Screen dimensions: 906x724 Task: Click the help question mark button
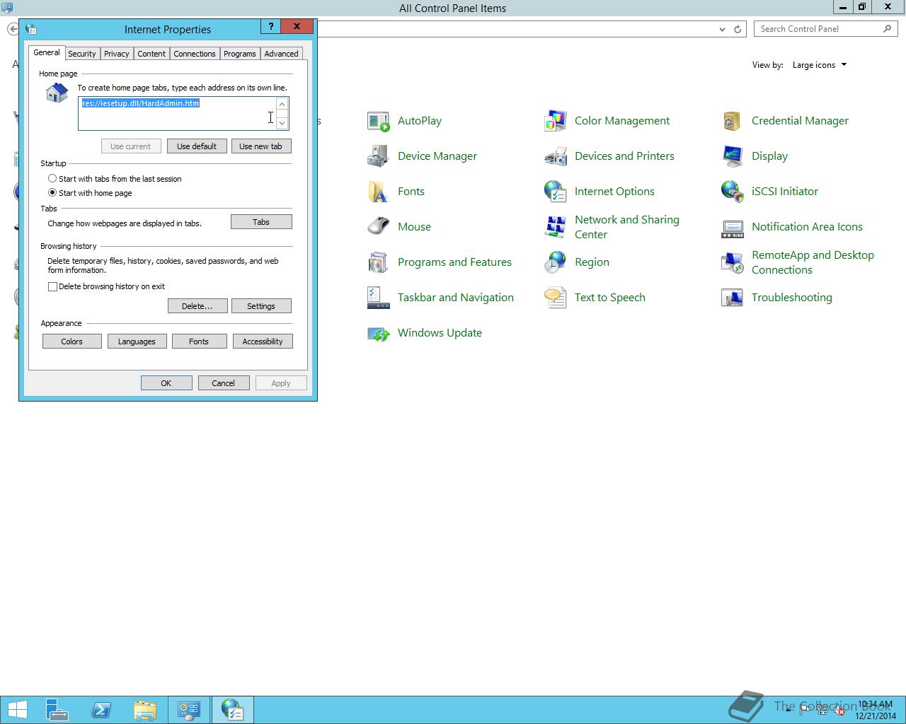click(270, 26)
